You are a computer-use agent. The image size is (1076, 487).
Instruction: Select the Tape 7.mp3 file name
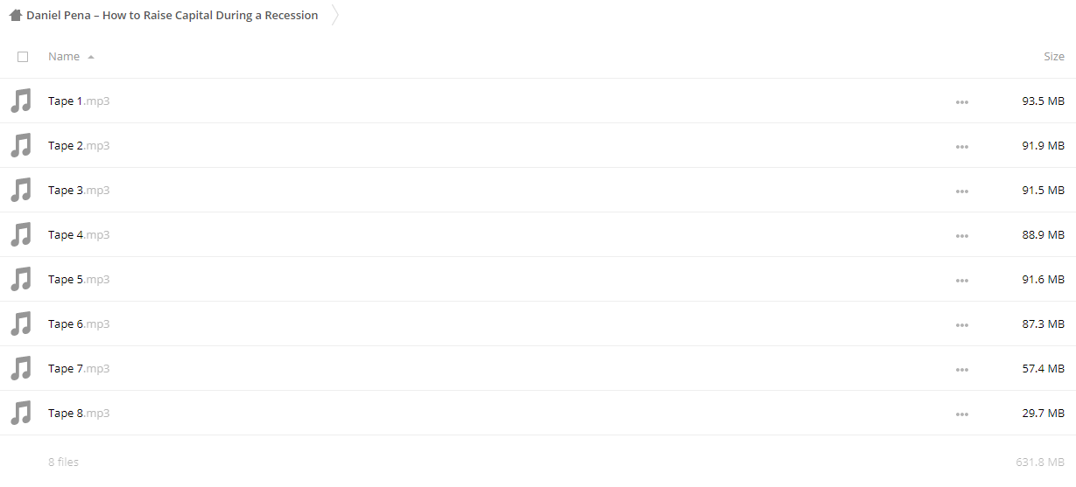pos(79,368)
